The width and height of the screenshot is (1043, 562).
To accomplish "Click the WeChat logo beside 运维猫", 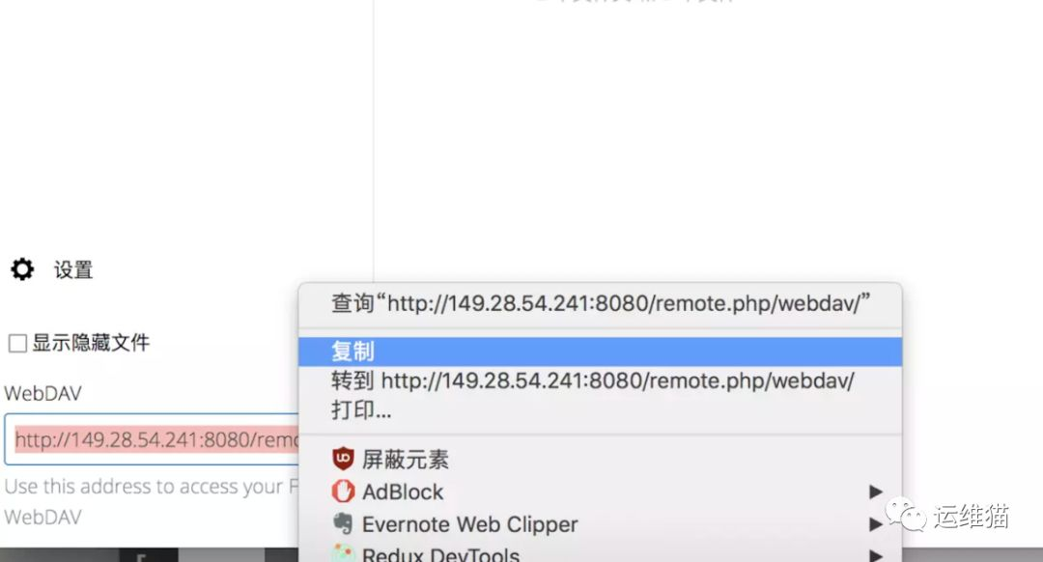I will (905, 515).
